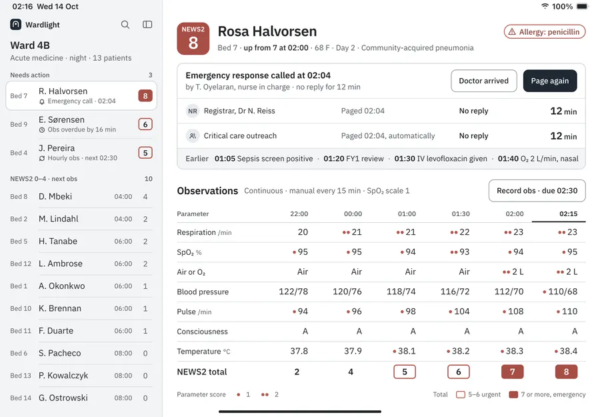The height and width of the screenshot is (417, 600).
Task: Click the NEWS2 total 5 at 01:00
Action: [405, 372]
